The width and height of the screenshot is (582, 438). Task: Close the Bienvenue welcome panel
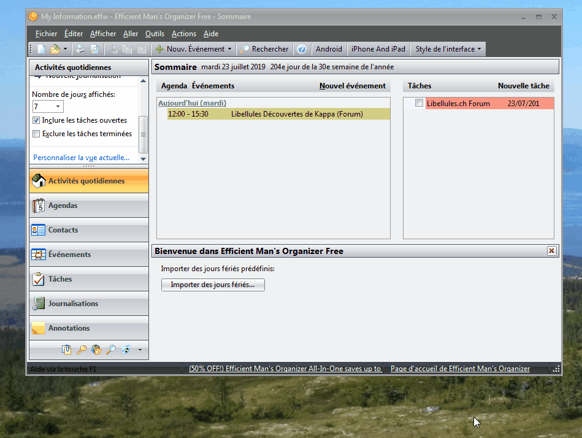pyautogui.click(x=551, y=251)
